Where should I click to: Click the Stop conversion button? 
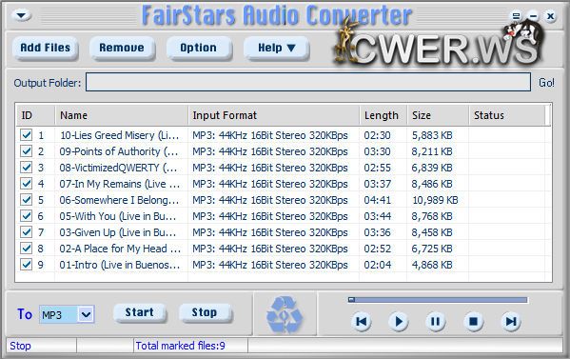[205, 312]
